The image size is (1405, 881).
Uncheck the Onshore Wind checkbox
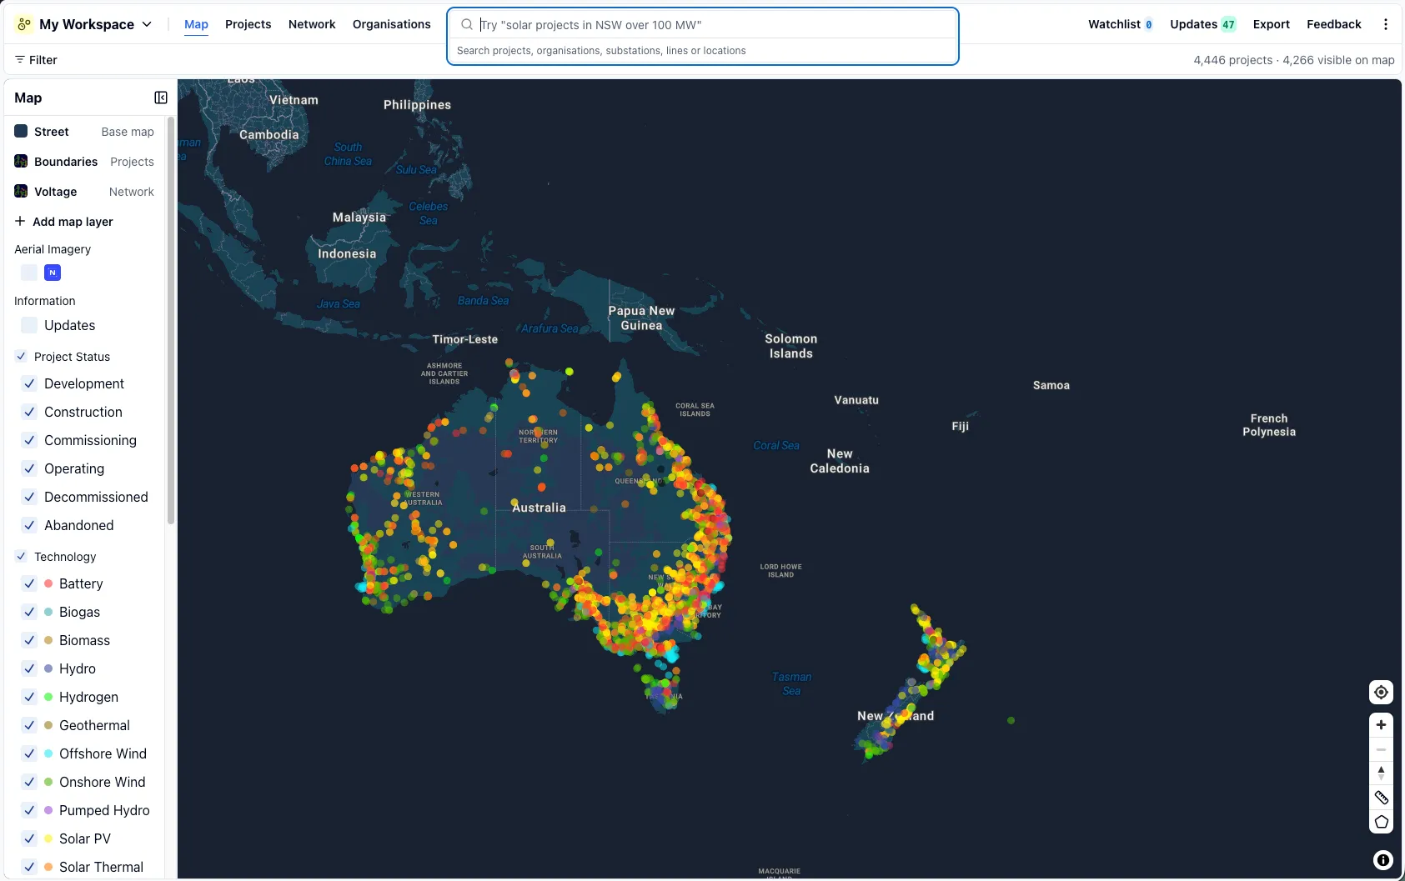coord(29,782)
